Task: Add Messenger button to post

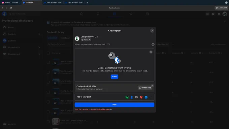Action: (146, 97)
